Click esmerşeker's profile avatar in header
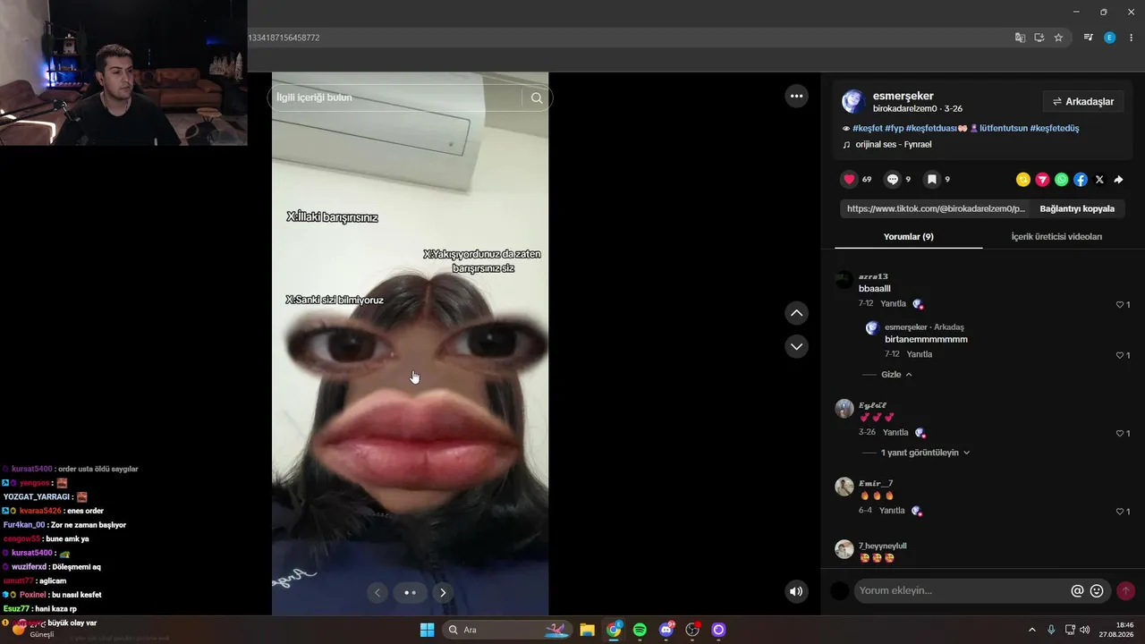The width and height of the screenshot is (1145, 644). click(x=853, y=101)
